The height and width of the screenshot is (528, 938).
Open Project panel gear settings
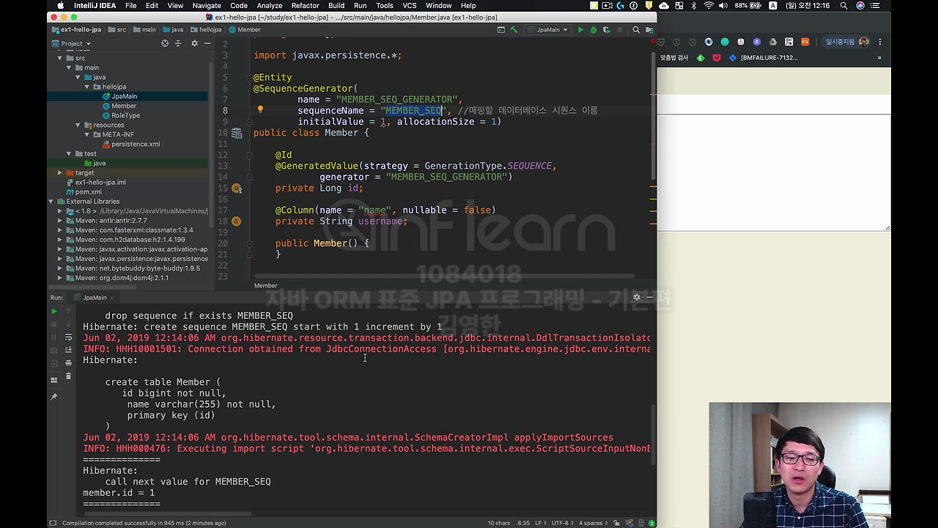(x=194, y=43)
